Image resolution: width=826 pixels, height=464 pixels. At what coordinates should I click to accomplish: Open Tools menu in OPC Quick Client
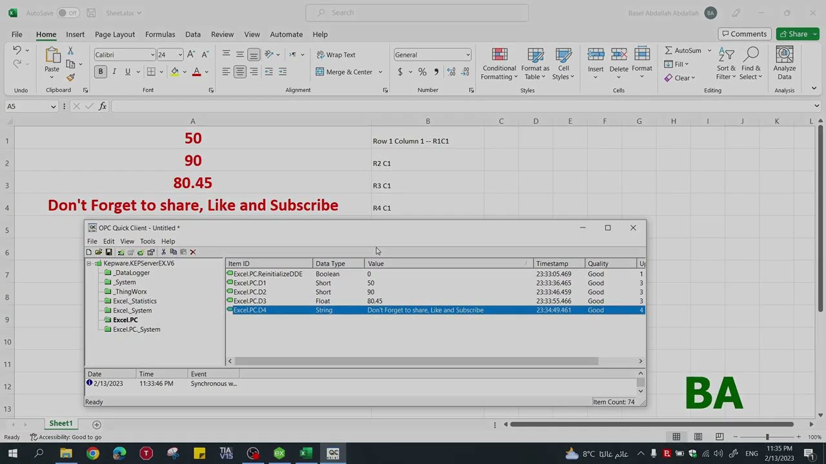[147, 241]
